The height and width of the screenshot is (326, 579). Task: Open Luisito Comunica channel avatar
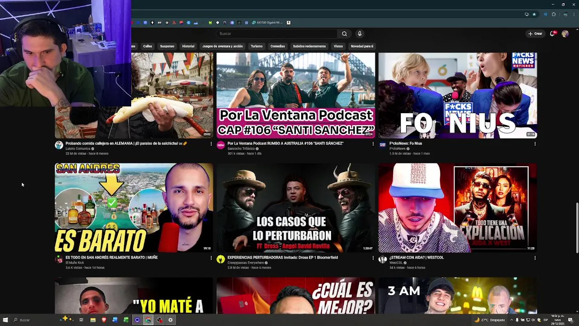(x=59, y=145)
